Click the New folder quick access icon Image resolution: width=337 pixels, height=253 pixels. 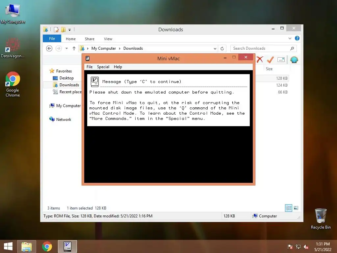coord(63,29)
